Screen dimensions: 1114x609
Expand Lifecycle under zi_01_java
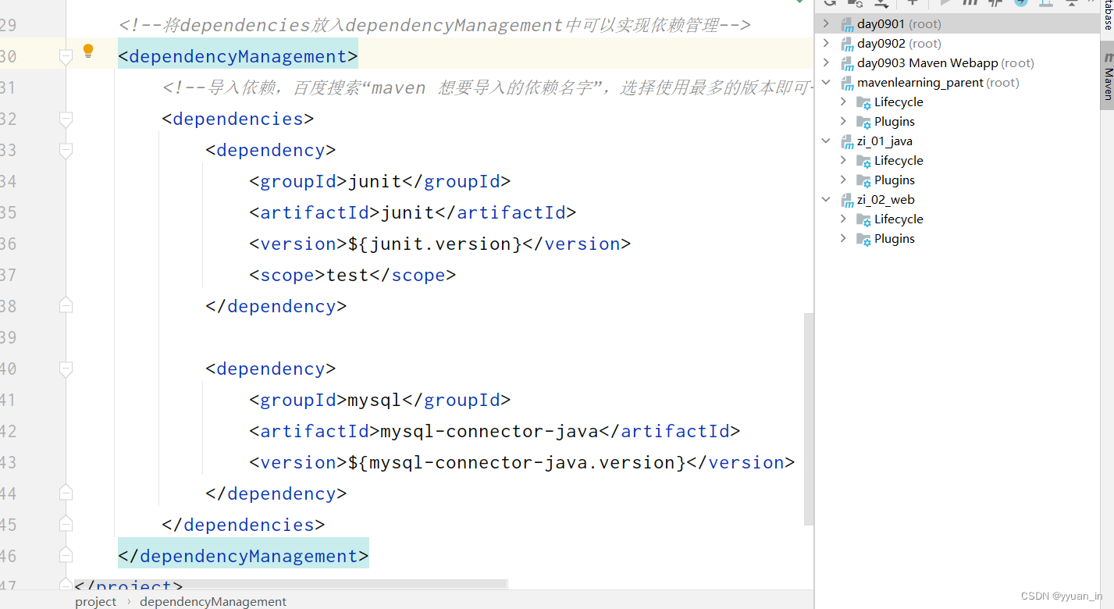click(843, 161)
